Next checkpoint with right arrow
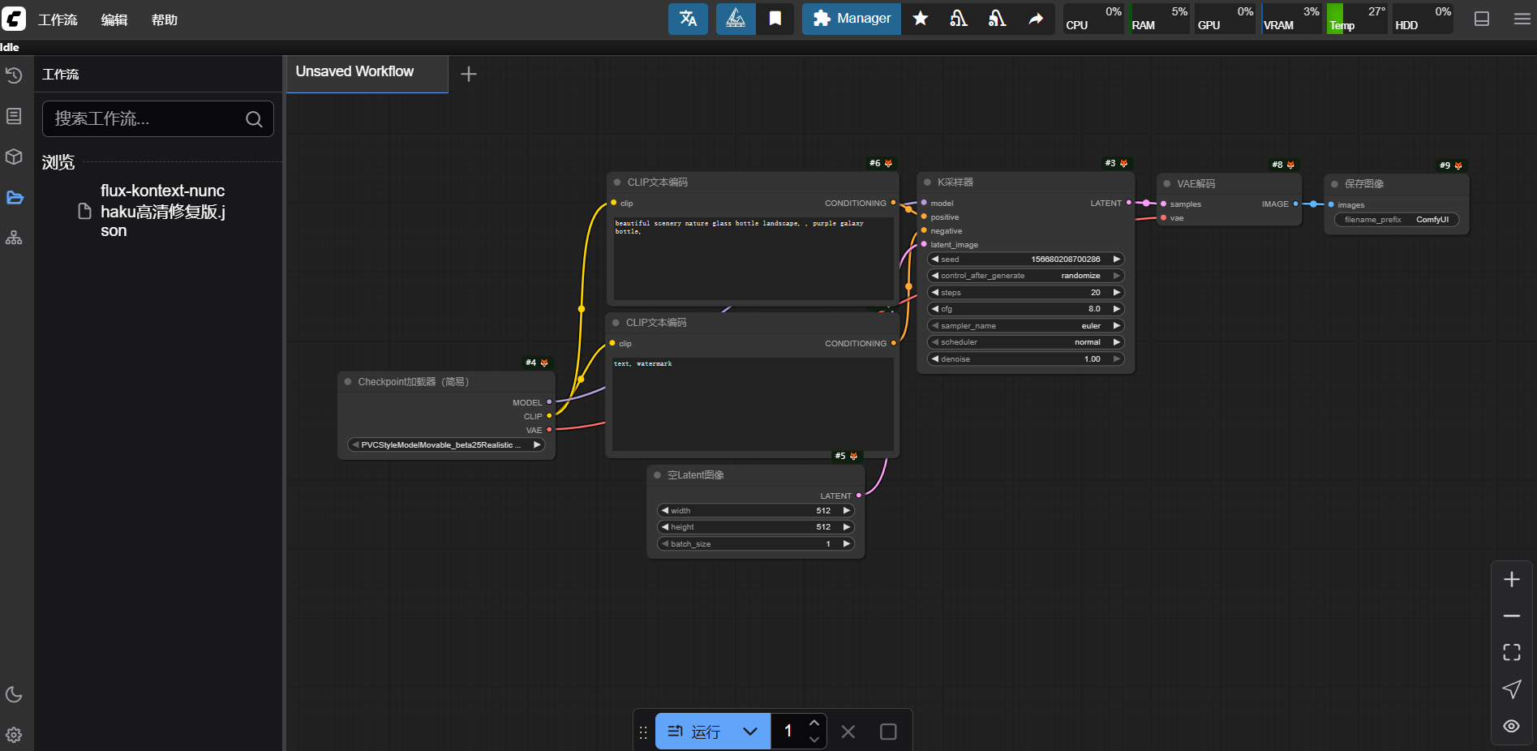 (536, 445)
